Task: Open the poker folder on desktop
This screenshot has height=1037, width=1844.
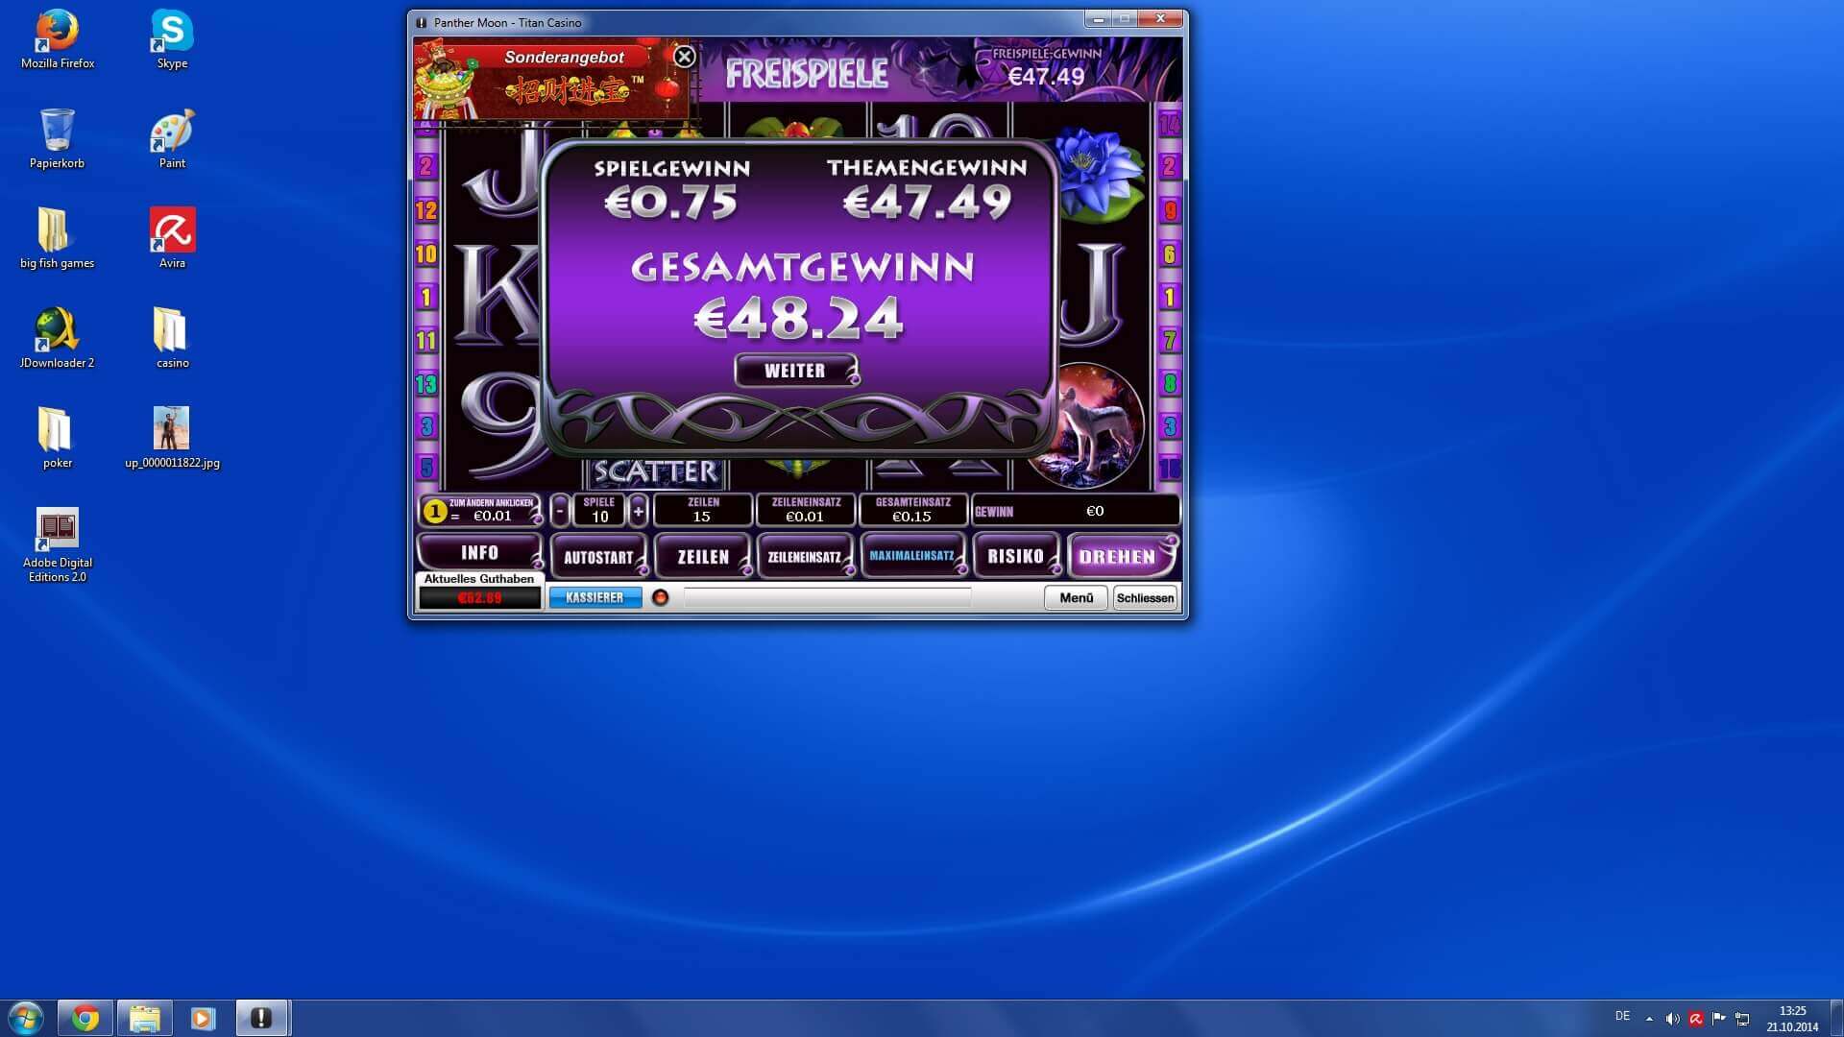Action: tap(58, 438)
